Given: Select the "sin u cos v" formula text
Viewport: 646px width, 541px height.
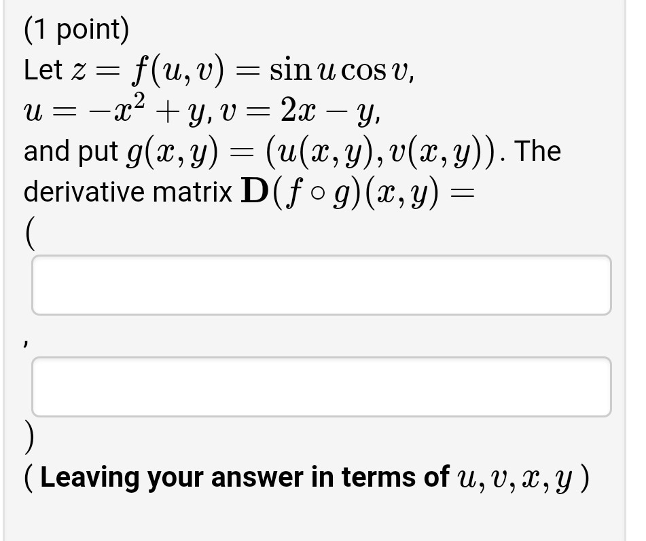Looking at the screenshot, I should (339, 70).
